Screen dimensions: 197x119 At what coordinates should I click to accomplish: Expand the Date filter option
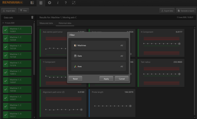[98, 56]
